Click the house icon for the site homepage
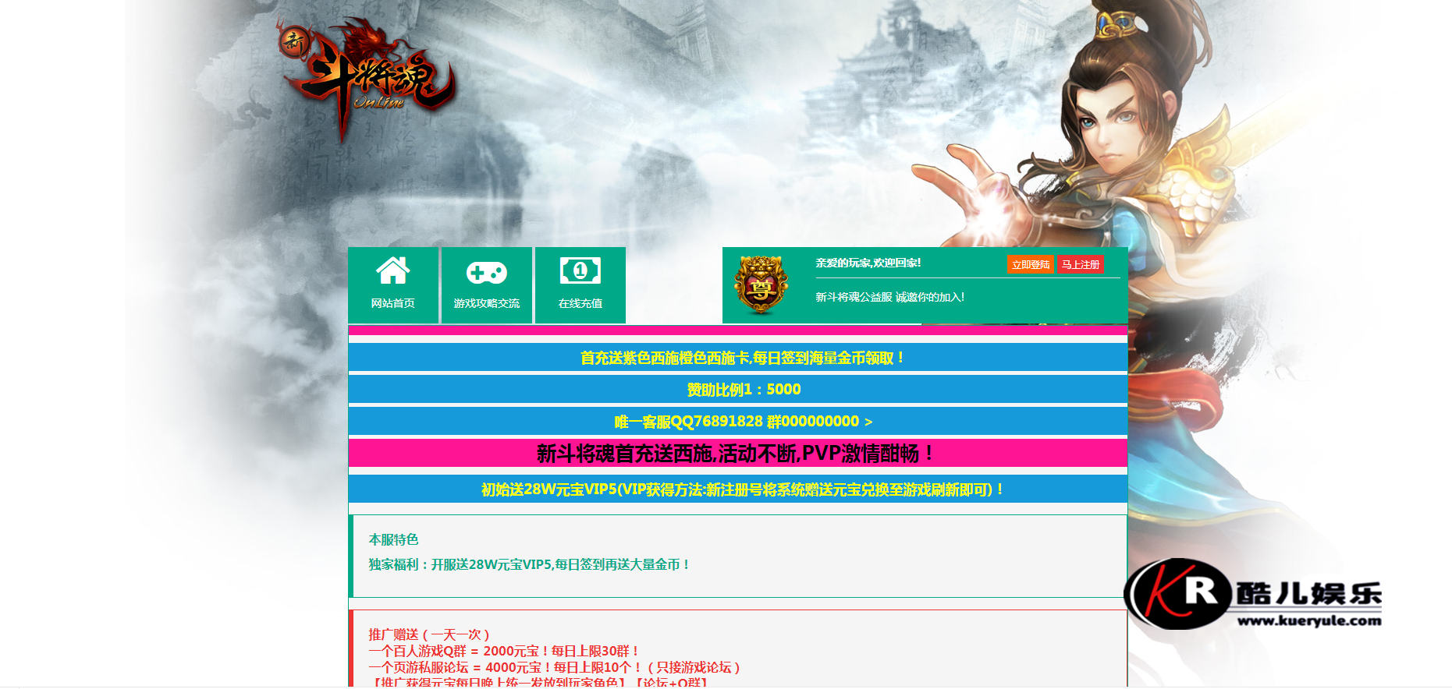This screenshot has width=1452, height=689. [392, 271]
